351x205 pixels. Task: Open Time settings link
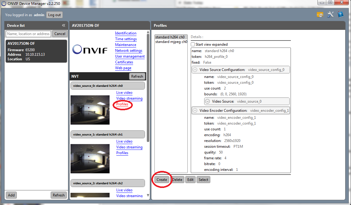pyautogui.click(x=126, y=39)
